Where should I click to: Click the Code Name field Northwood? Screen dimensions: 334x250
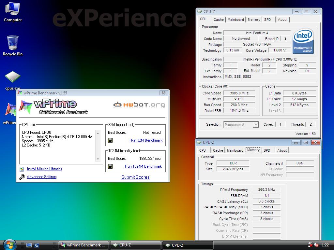coord(241,38)
